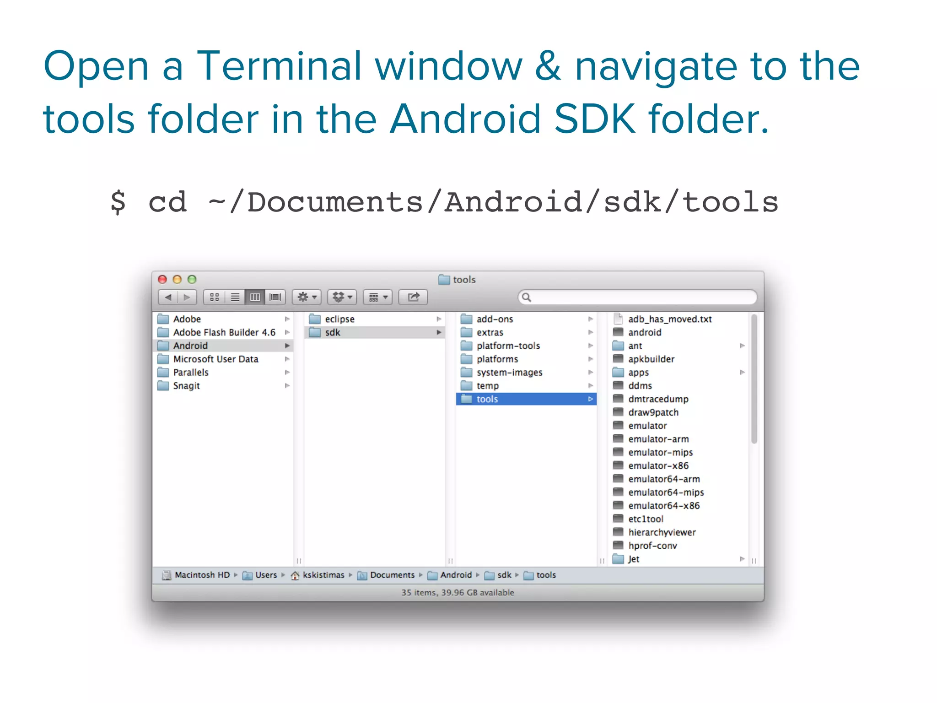This screenshot has width=937, height=703.
Task: Select the android executable
Action: pos(679,332)
